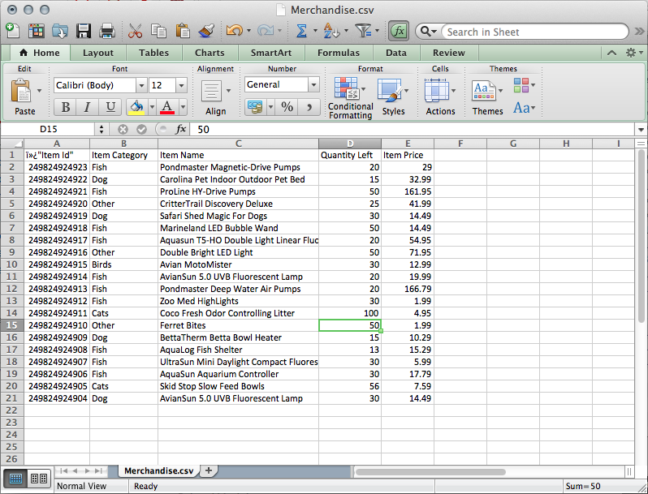
Task: Toggle Italic formatting
Action: (x=87, y=107)
